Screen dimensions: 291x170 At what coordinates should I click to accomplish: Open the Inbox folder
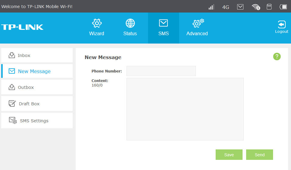pyautogui.click(x=37, y=55)
